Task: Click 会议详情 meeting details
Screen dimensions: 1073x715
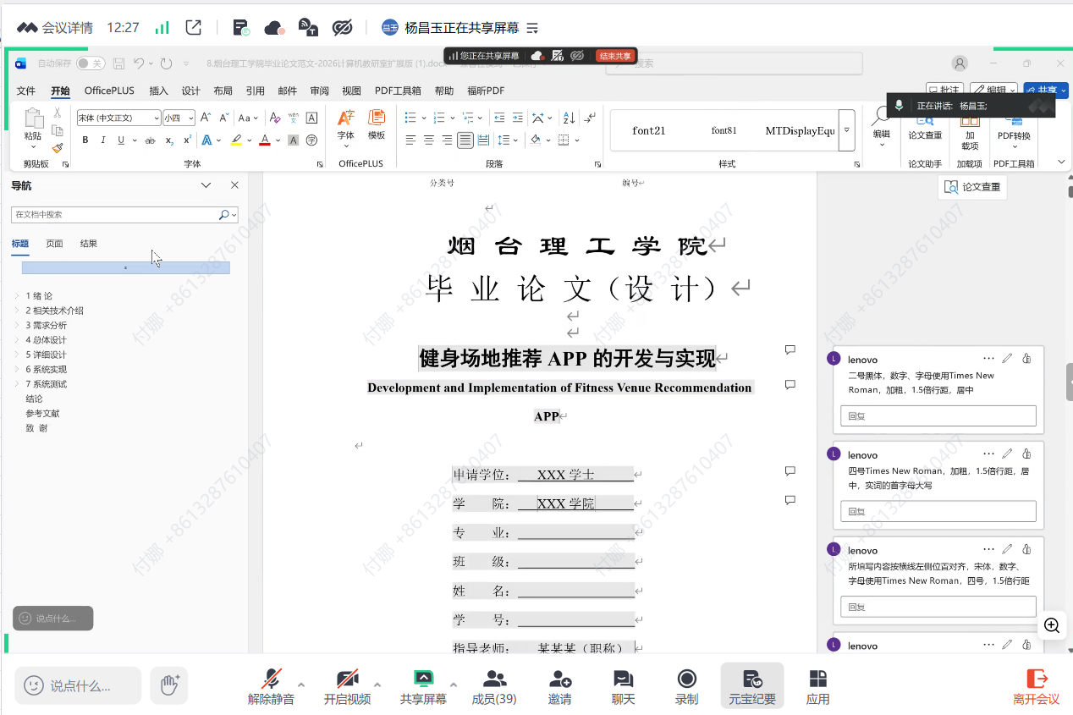Action: pyautogui.click(x=56, y=28)
